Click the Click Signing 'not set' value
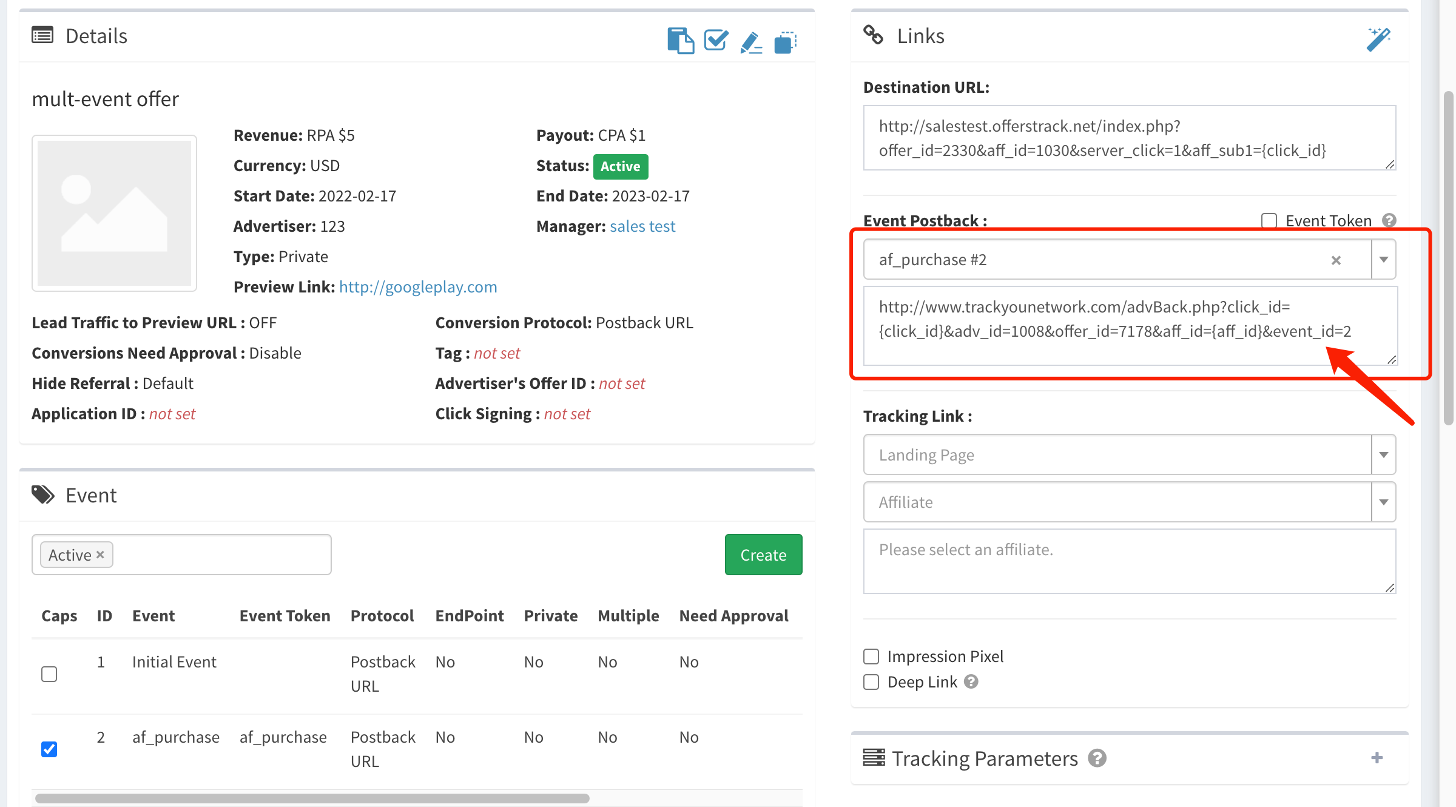This screenshot has width=1456, height=807. tap(567, 414)
